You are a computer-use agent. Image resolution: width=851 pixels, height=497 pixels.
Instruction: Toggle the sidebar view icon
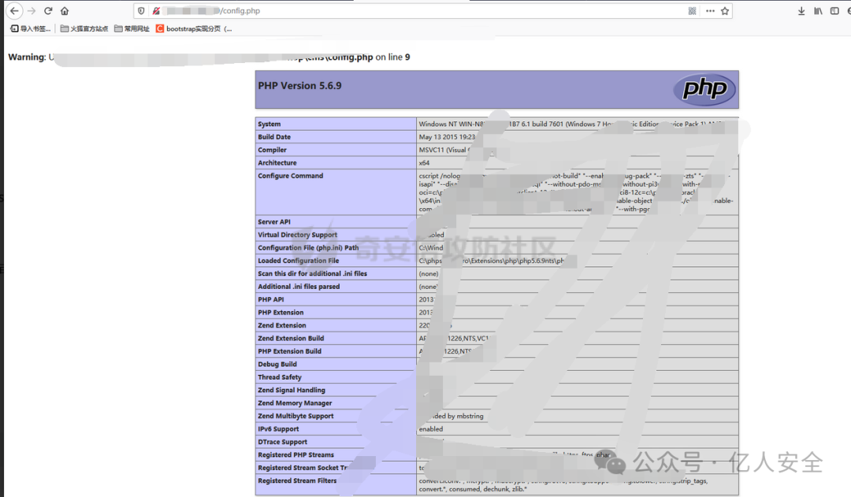point(834,11)
